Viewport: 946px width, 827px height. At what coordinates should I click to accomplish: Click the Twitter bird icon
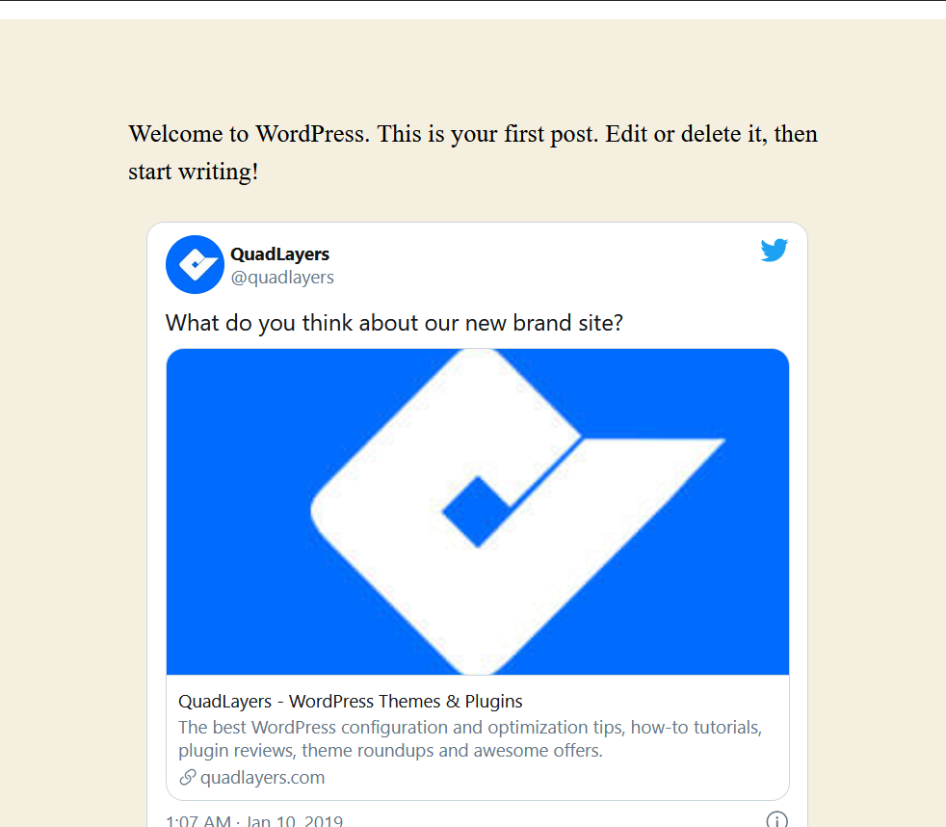pyautogui.click(x=775, y=250)
